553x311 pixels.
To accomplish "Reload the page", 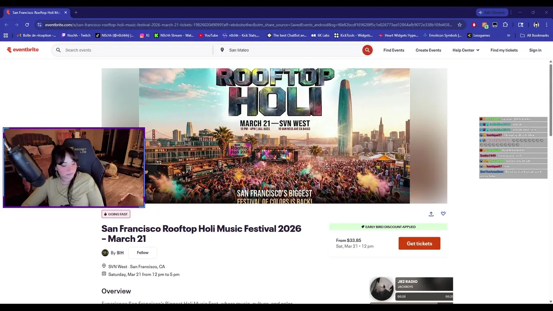I will [27, 25].
